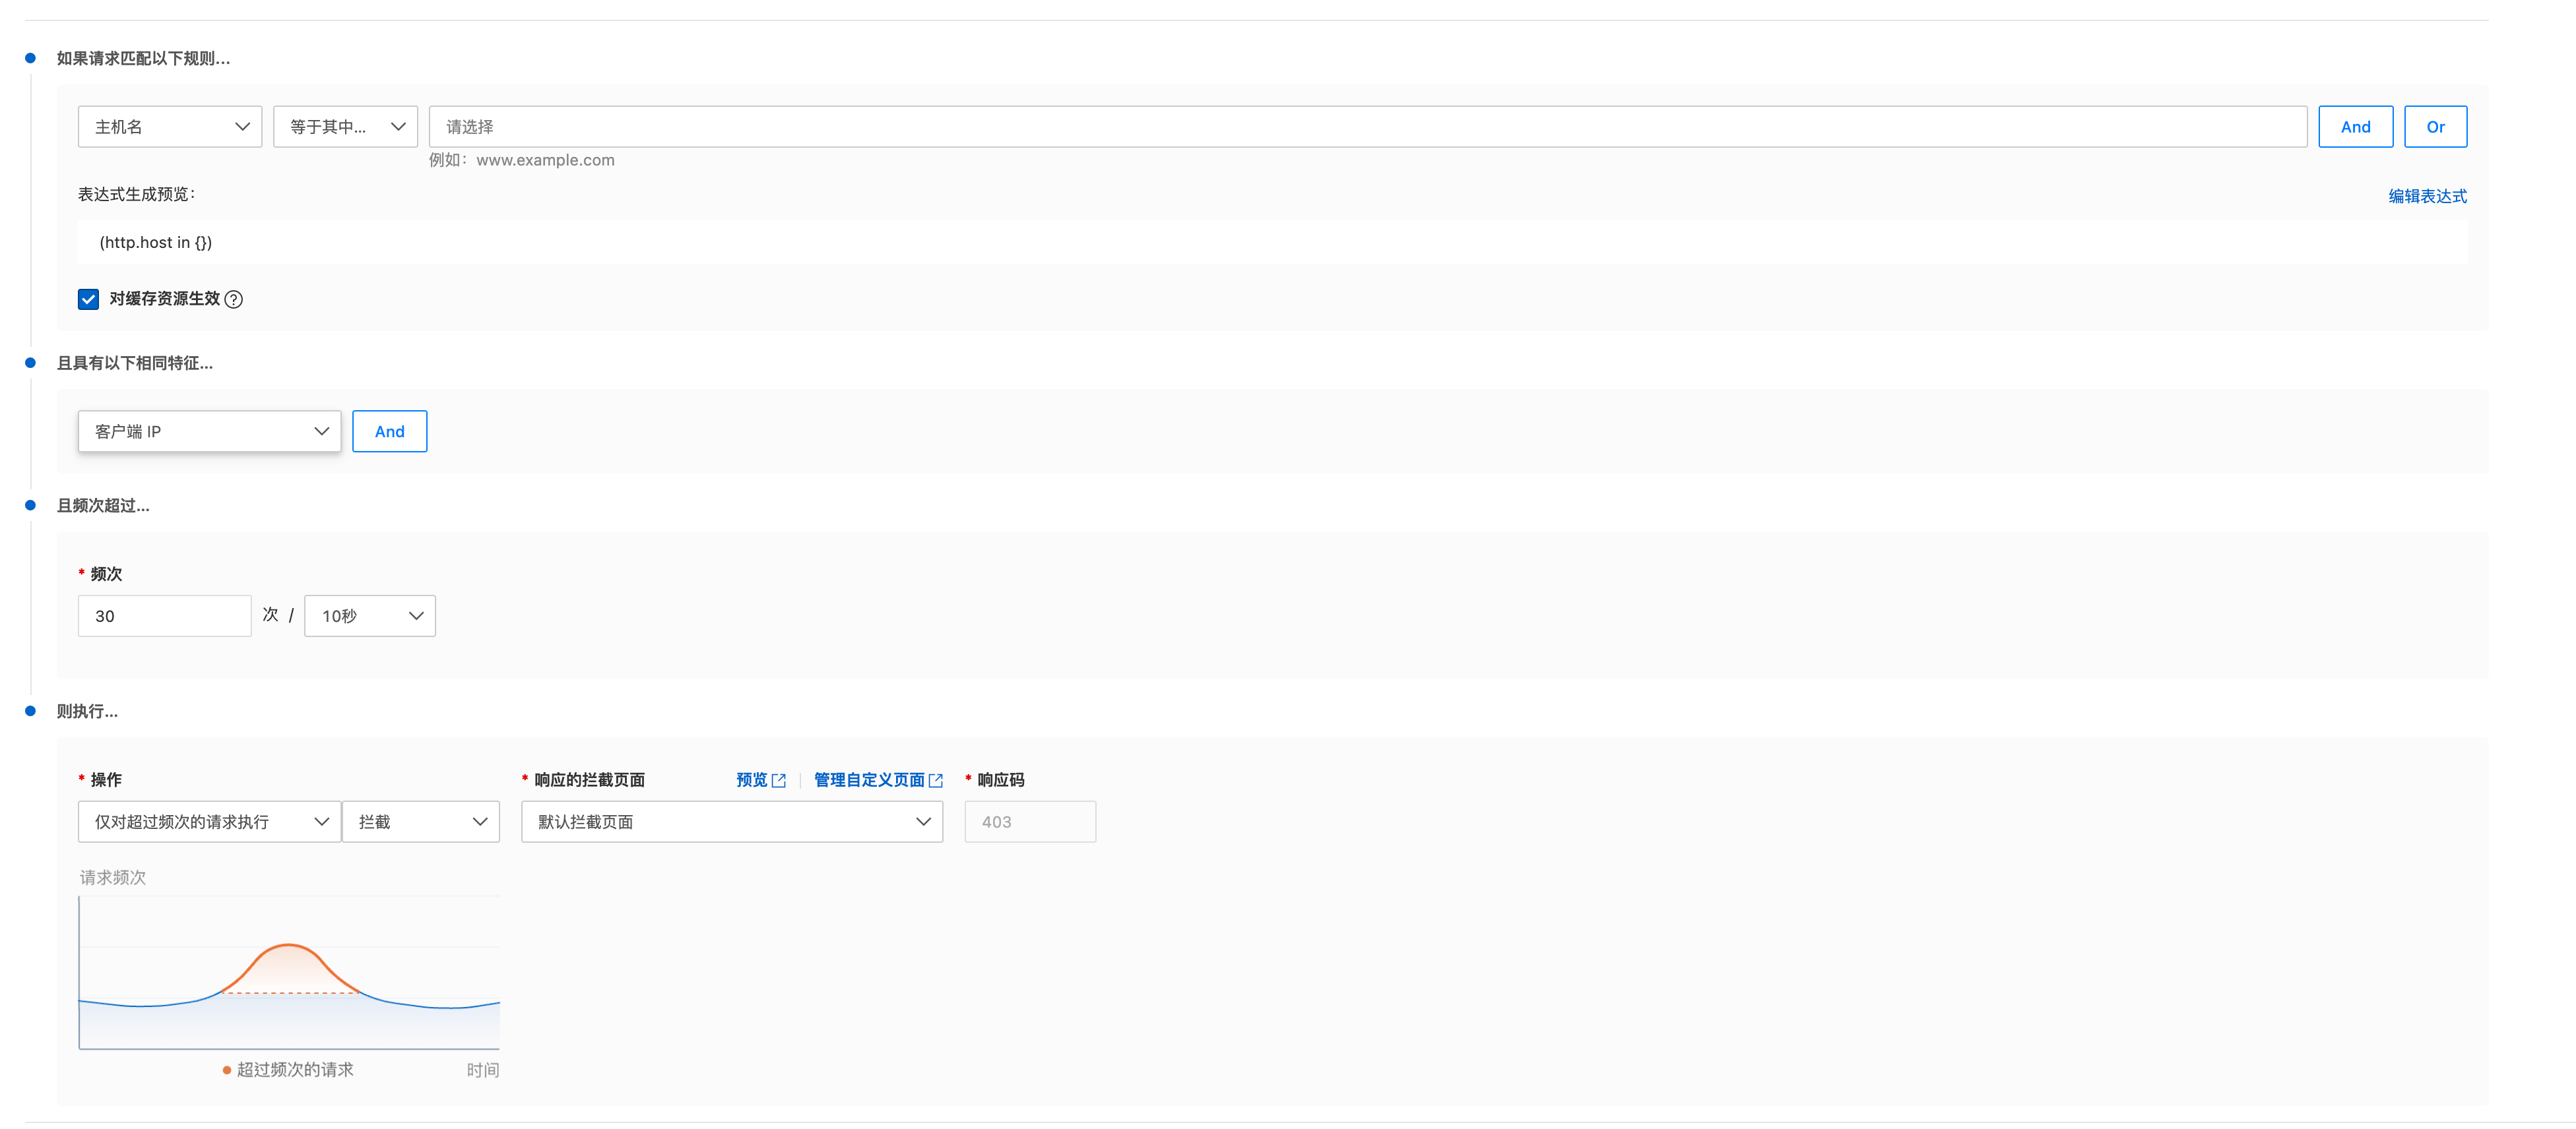
Task: Change the 10秒 time period dropdown
Action: click(369, 617)
